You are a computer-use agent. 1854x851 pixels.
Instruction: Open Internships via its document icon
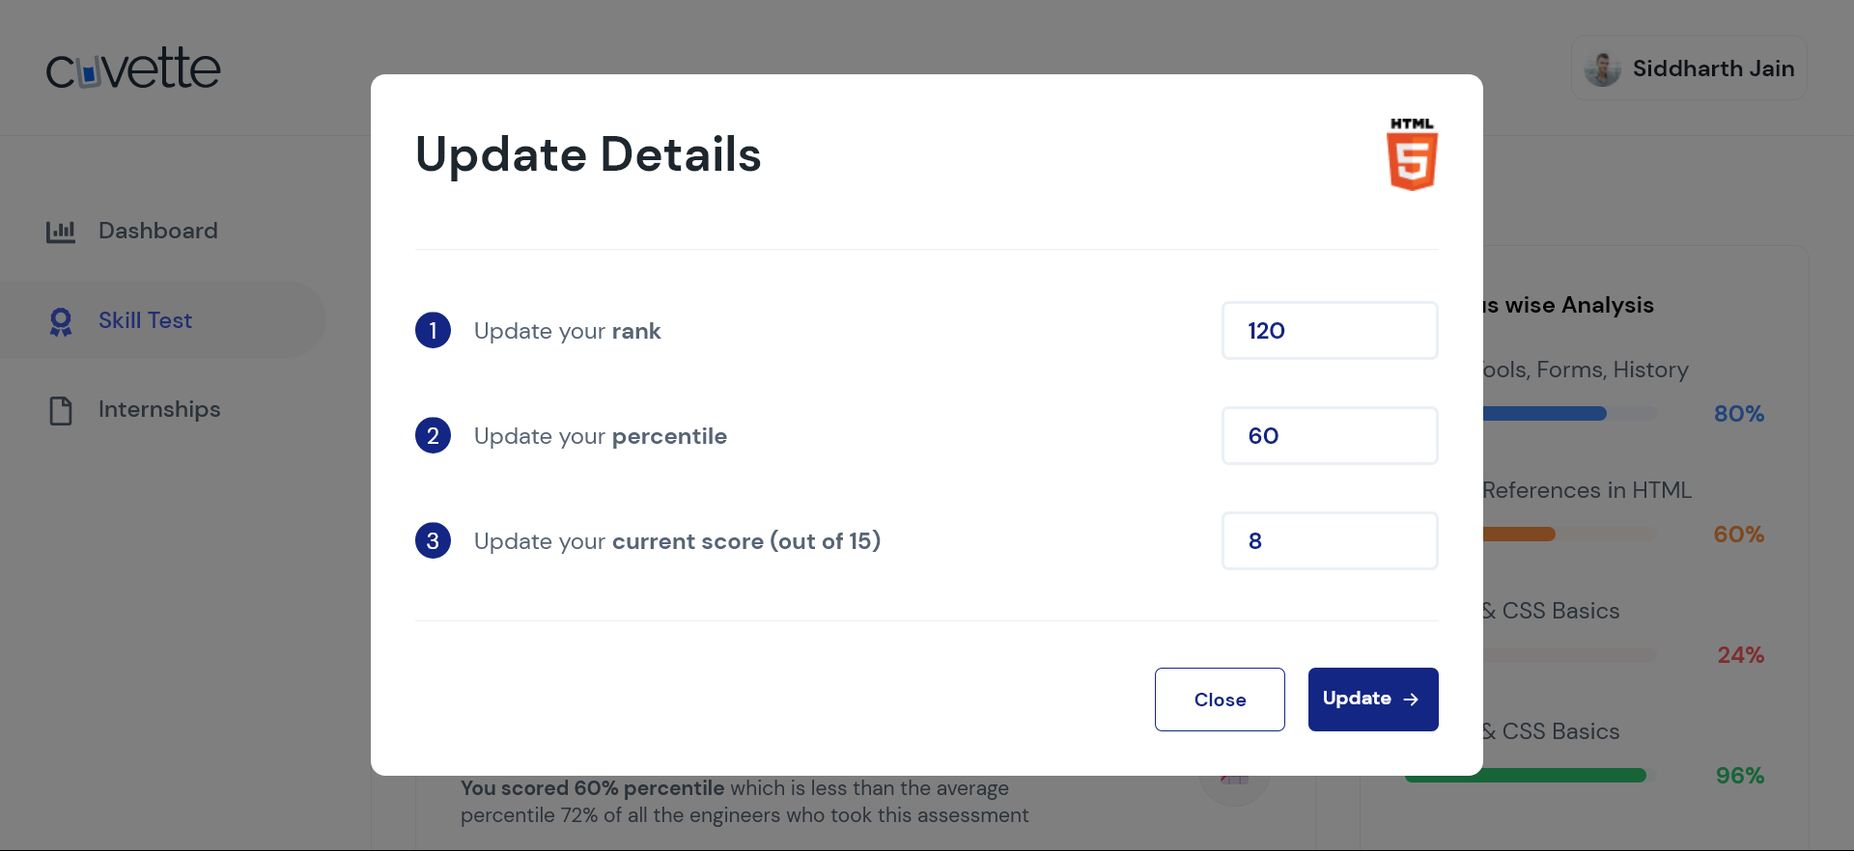(x=60, y=409)
